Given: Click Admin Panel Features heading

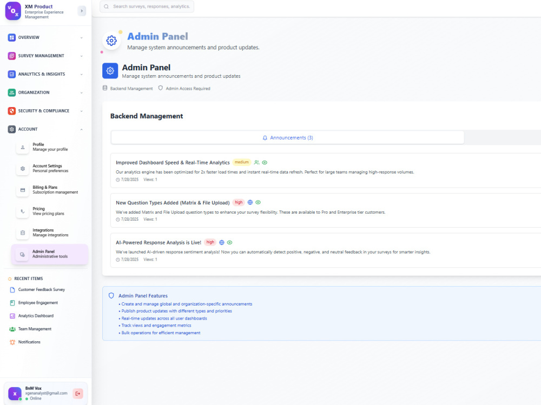Looking at the screenshot, I should (143, 296).
